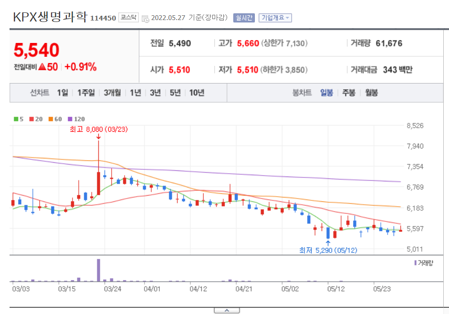Open the 기업개요 dropdown
The height and width of the screenshot is (314, 449).
(275, 18)
